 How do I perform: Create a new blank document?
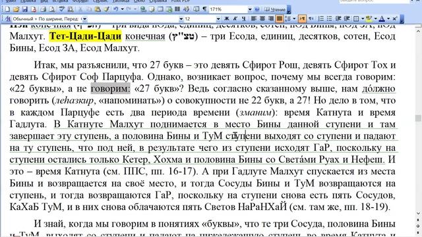pos(7,9)
